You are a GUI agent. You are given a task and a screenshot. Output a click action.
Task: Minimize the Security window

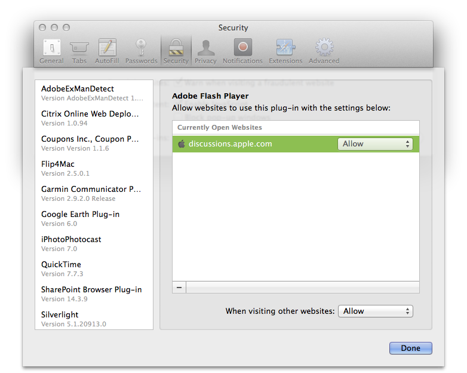click(x=54, y=27)
